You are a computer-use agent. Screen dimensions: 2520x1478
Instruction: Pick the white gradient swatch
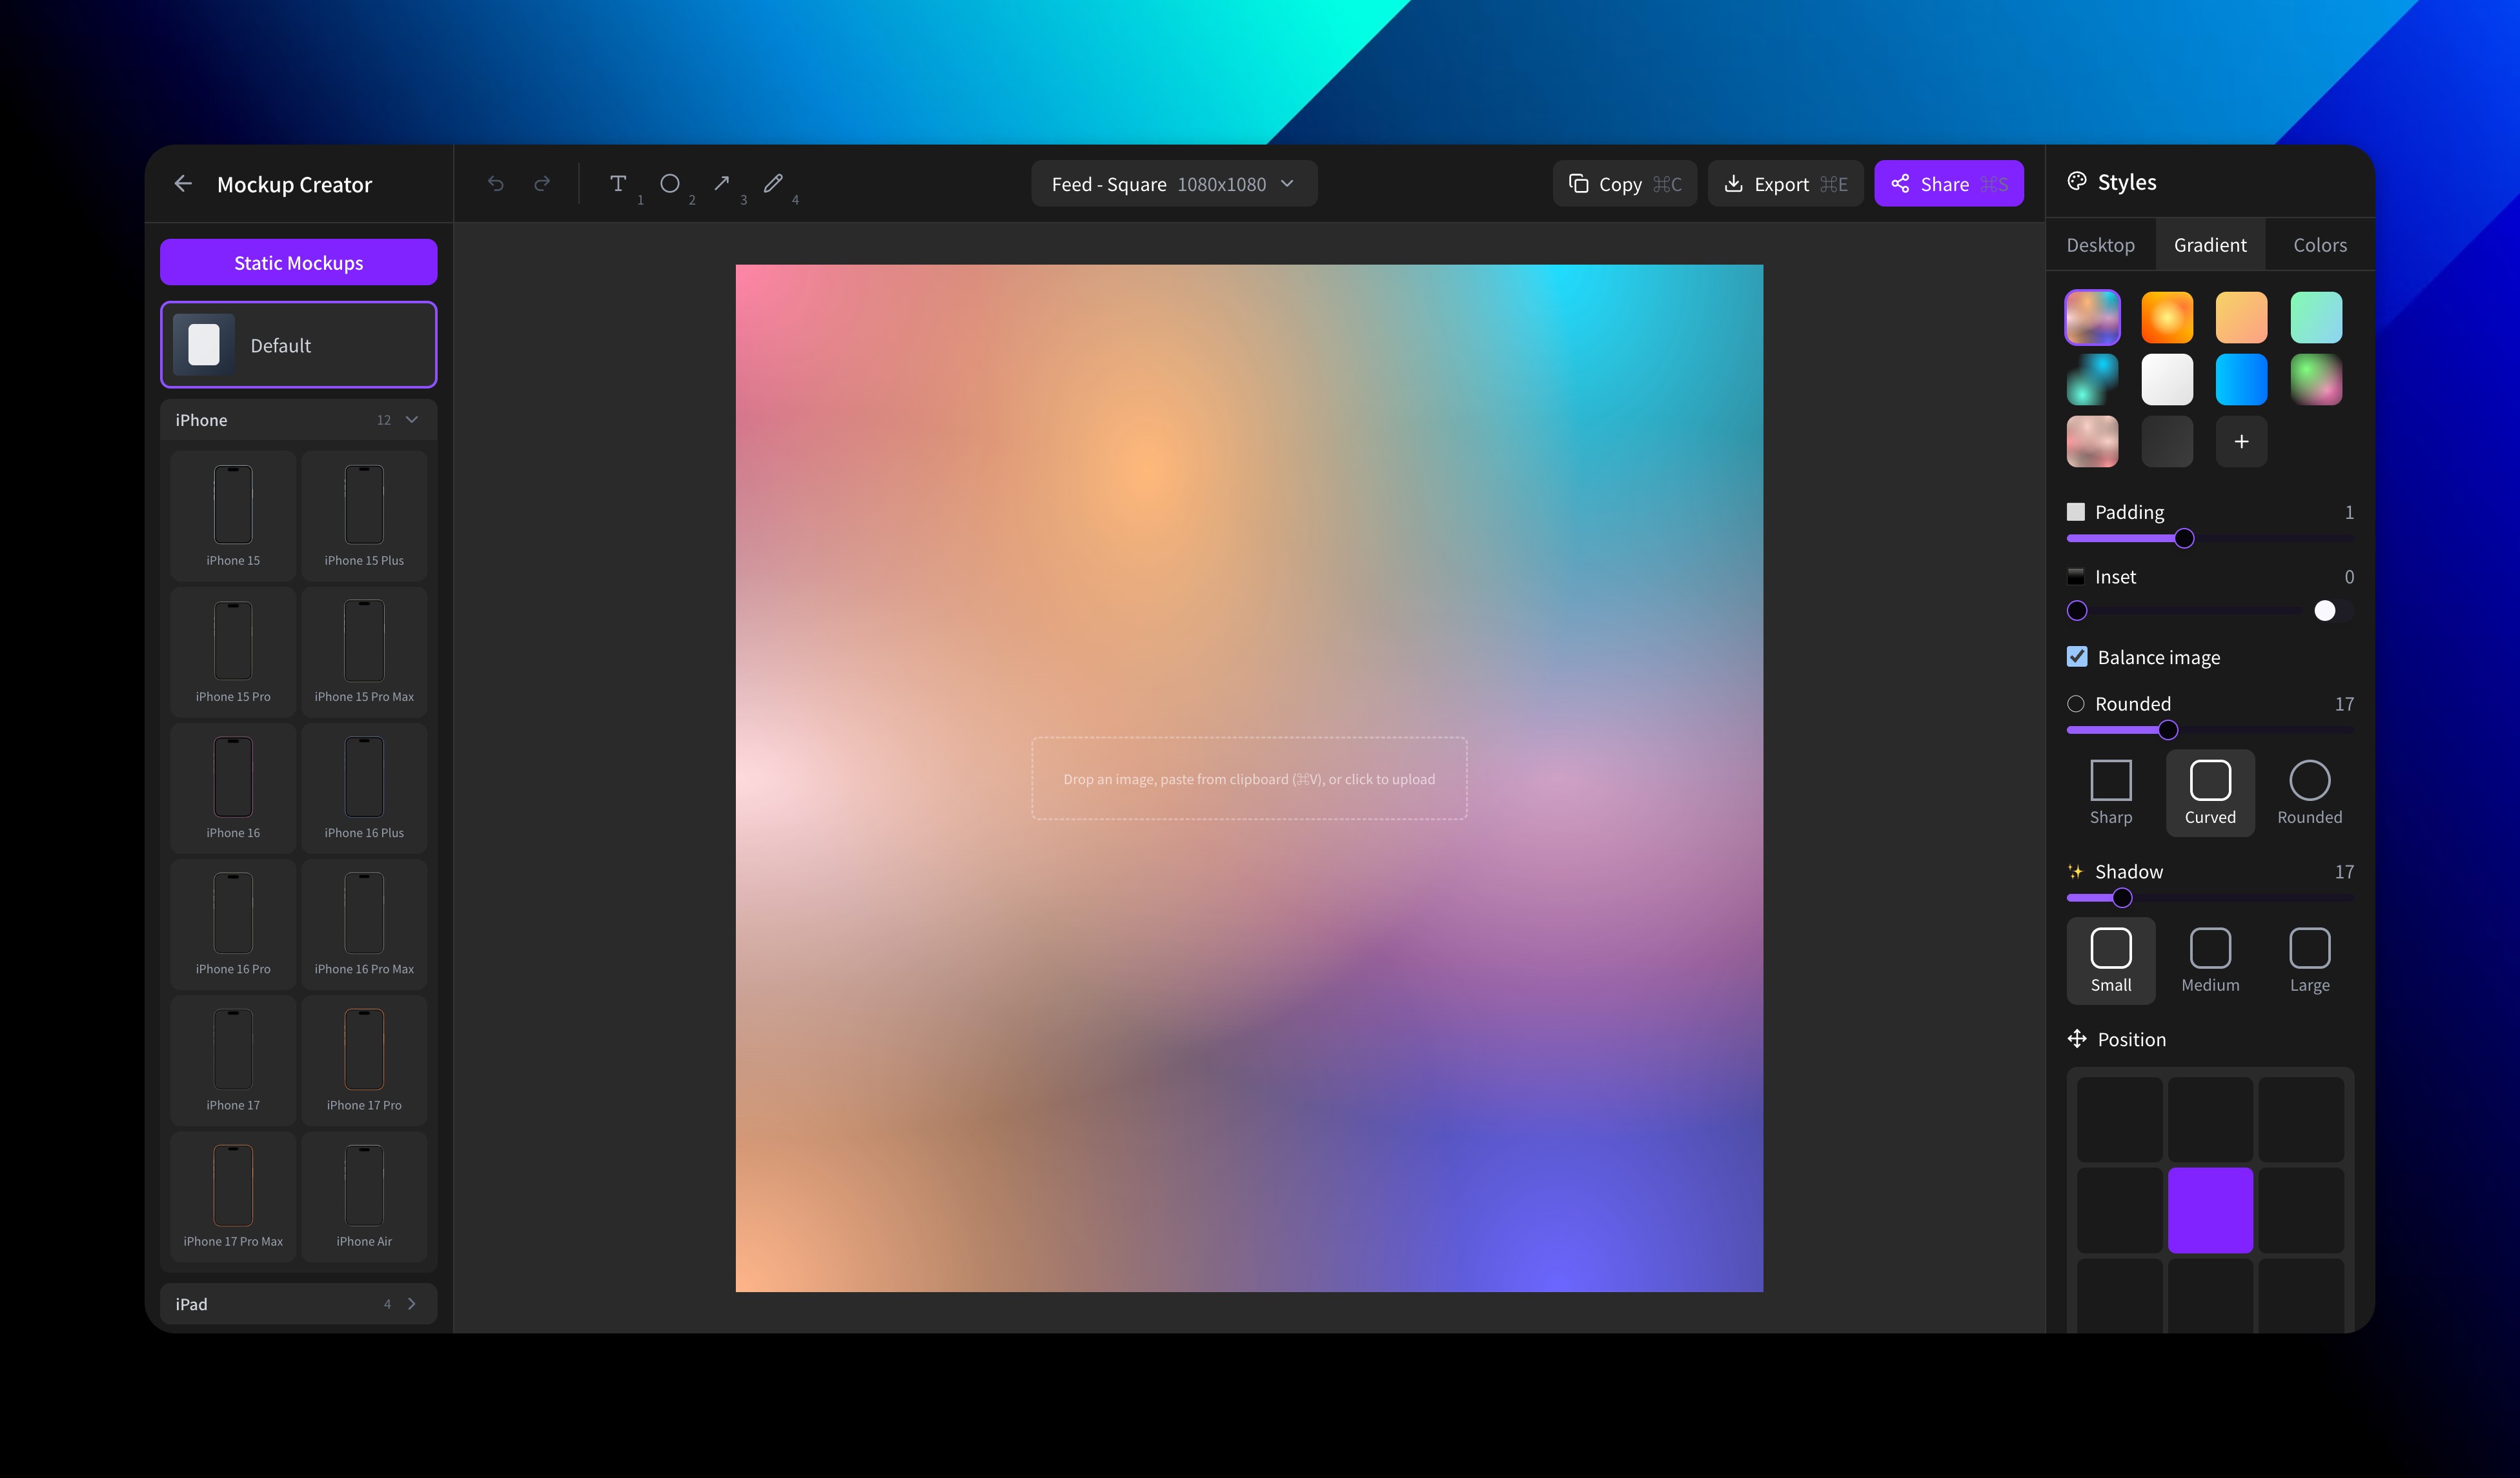point(2167,380)
